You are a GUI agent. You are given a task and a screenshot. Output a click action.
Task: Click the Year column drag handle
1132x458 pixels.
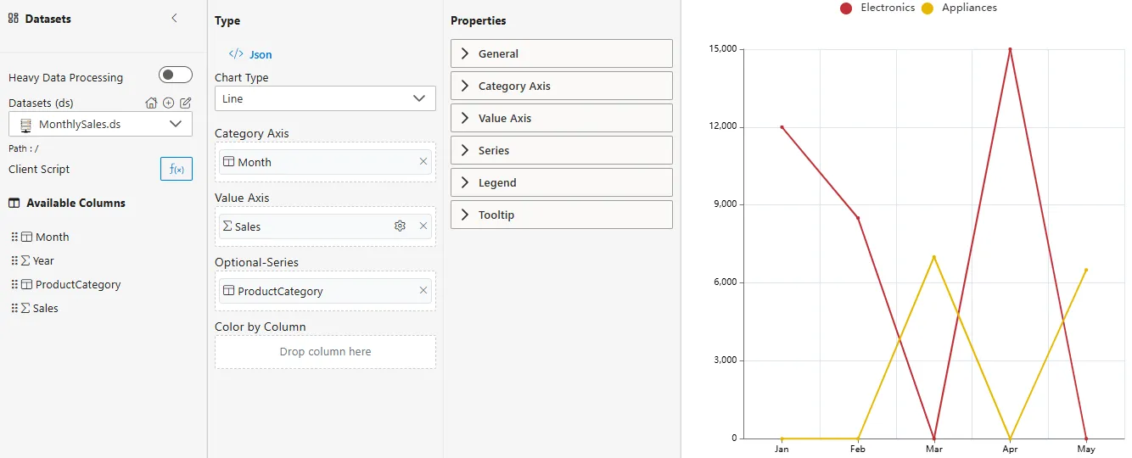14,260
